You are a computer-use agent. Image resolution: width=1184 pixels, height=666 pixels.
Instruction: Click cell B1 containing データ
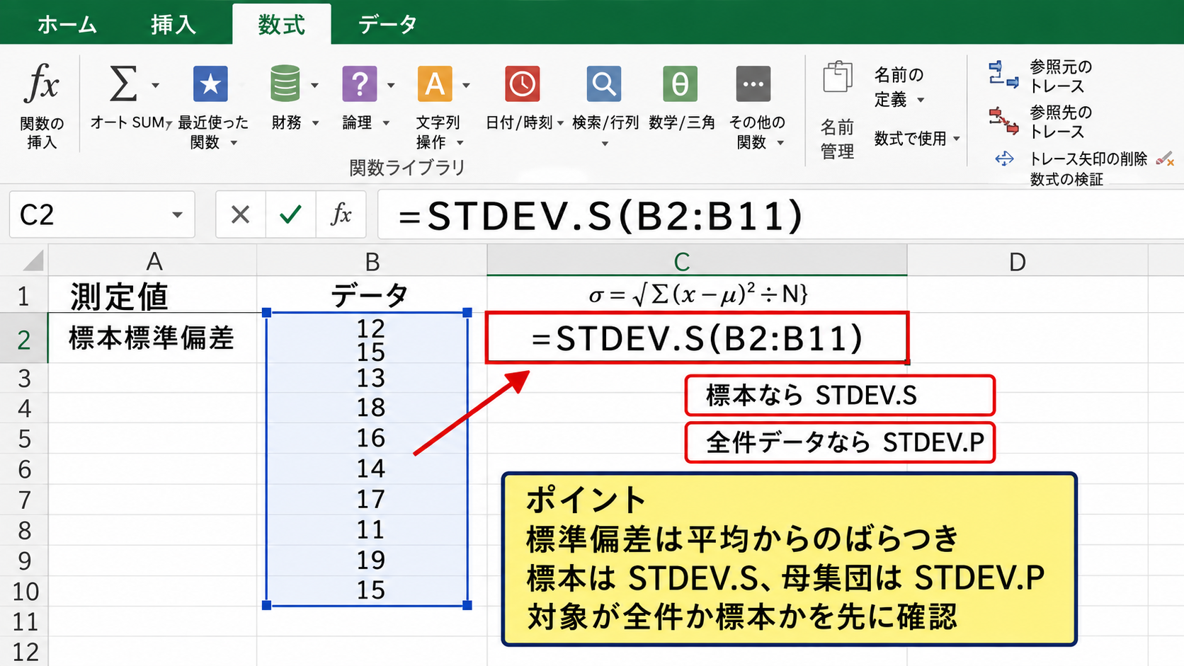(372, 295)
